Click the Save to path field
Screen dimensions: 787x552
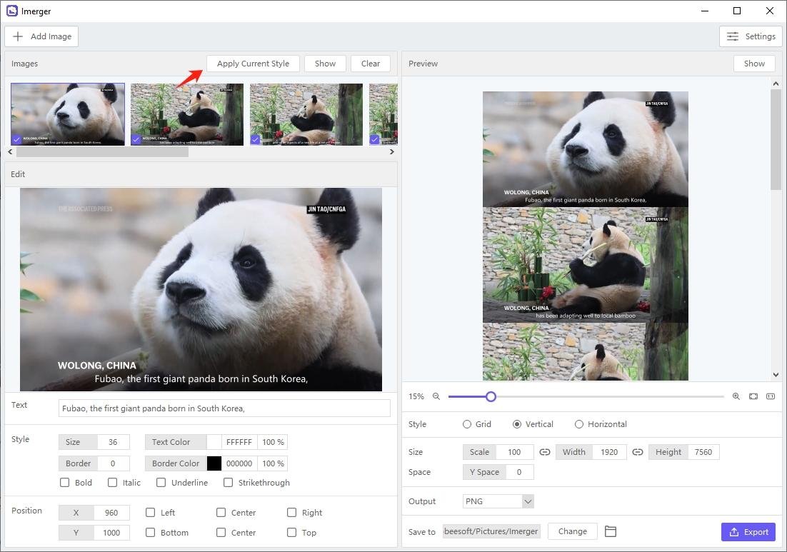(491, 531)
